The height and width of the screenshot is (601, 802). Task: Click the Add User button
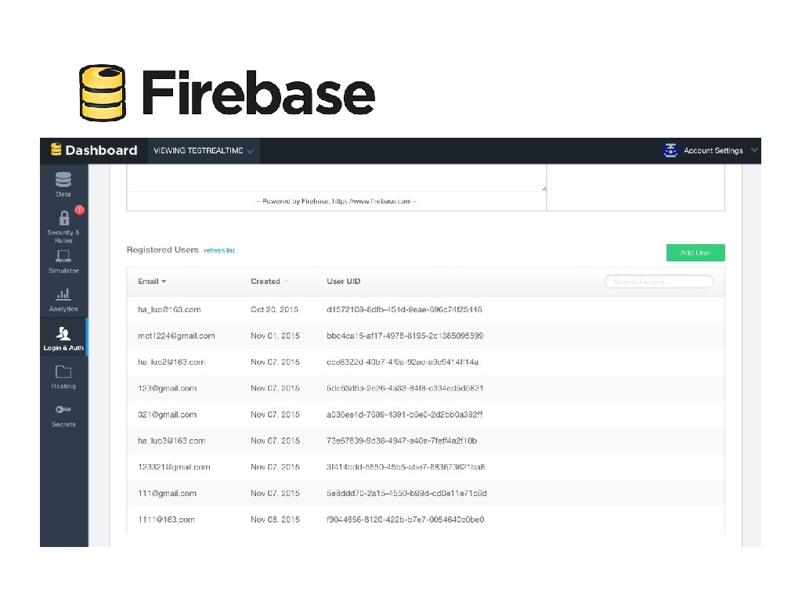pos(695,253)
